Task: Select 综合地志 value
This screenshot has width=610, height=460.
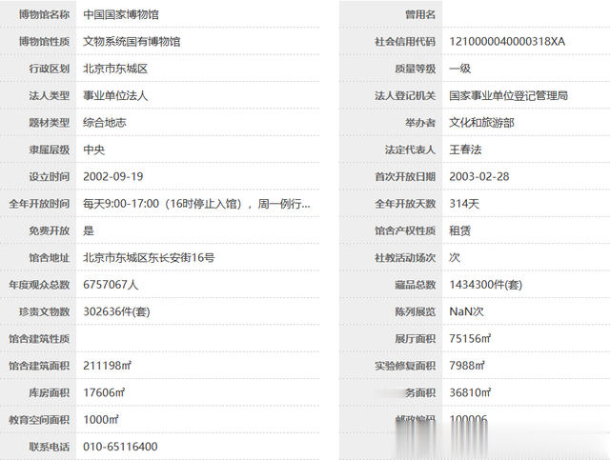Action: 105,123
